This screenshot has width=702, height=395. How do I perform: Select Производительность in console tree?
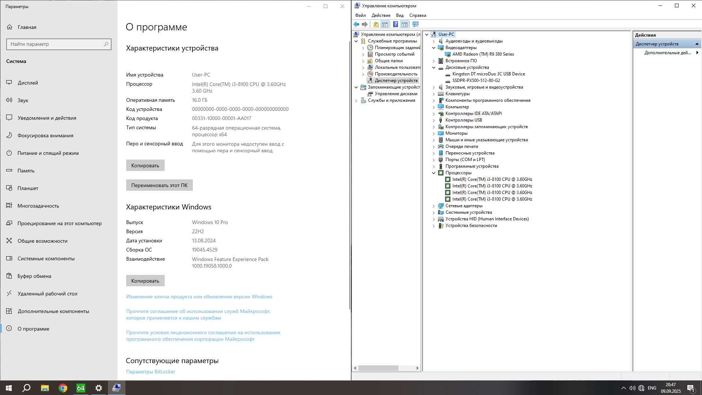[x=396, y=74]
